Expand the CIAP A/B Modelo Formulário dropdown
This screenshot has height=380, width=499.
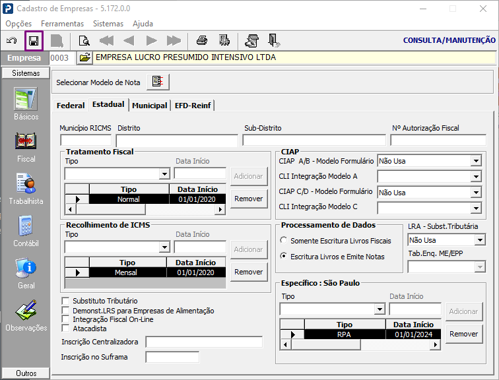coord(476,160)
